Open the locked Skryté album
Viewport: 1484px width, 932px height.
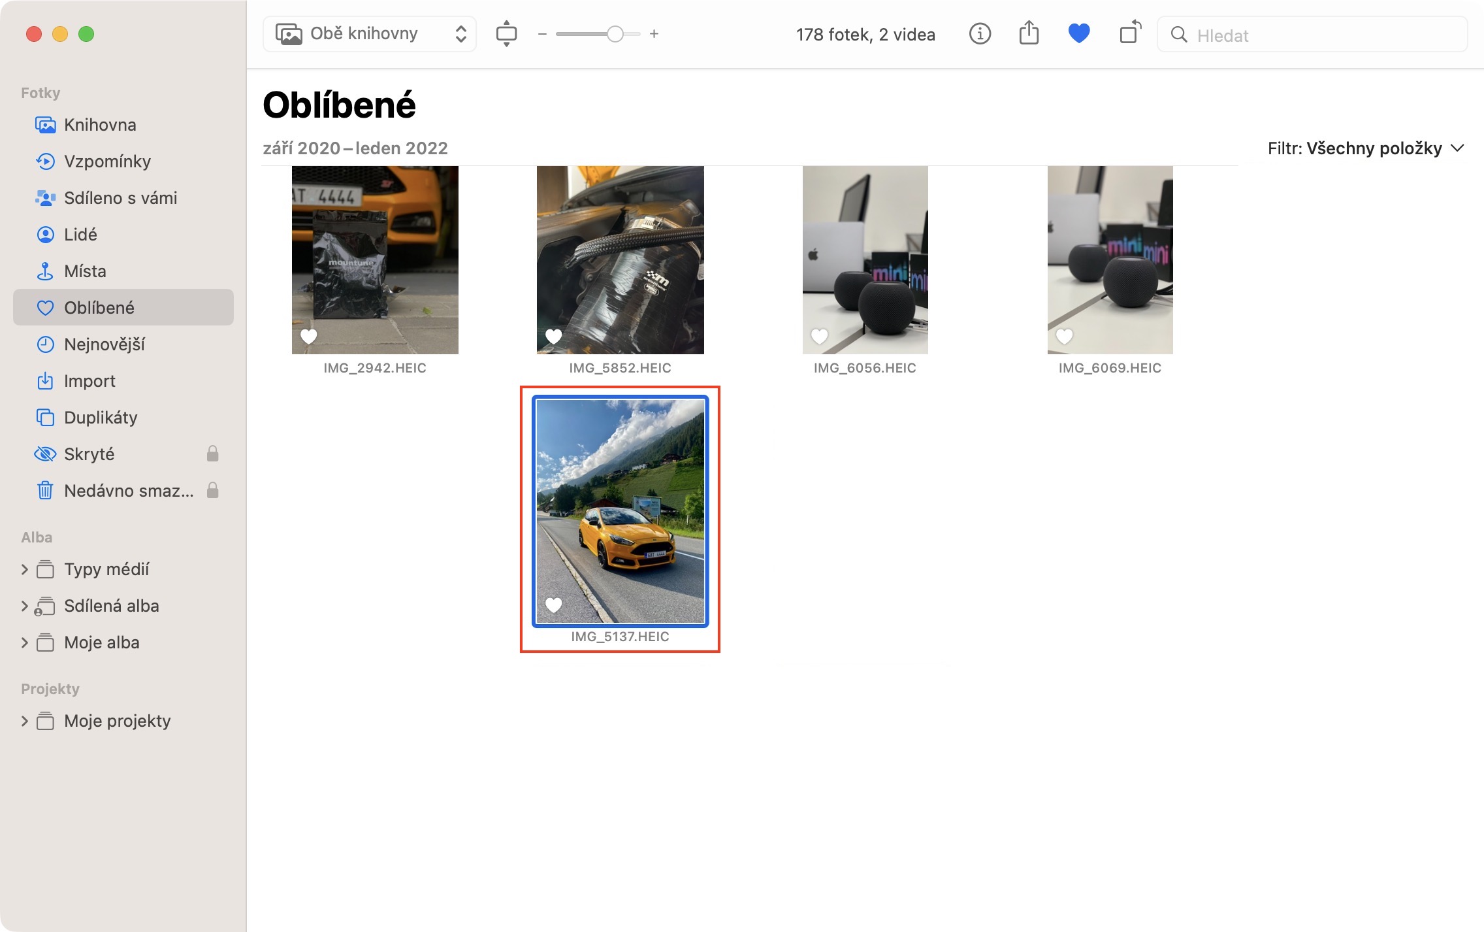pyautogui.click(x=89, y=454)
